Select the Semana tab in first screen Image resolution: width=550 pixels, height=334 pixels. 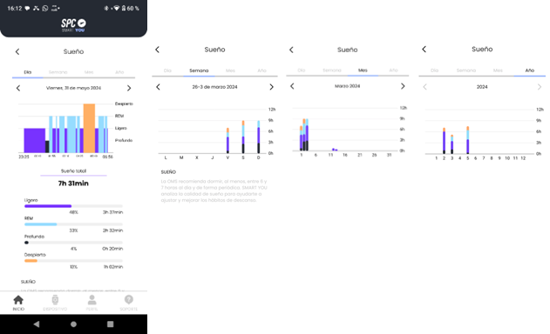coord(58,72)
